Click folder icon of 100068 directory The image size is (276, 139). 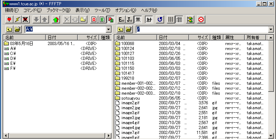point(118,43)
